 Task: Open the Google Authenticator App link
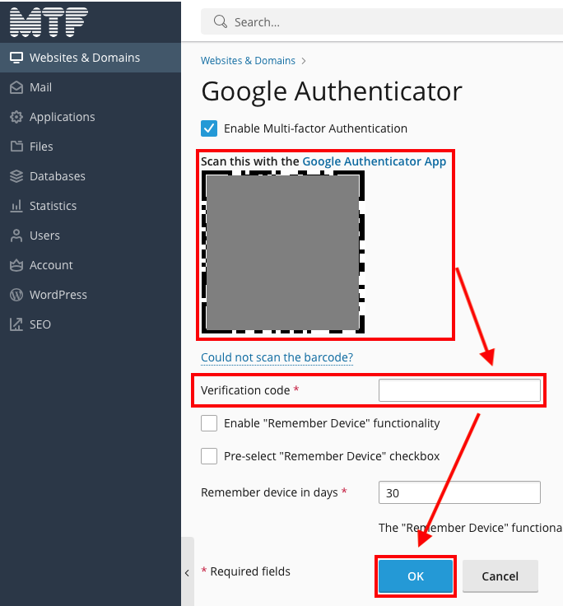(x=374, y=161)
